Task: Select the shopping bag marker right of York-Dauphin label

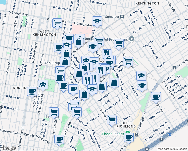Action: click(65, 62)
